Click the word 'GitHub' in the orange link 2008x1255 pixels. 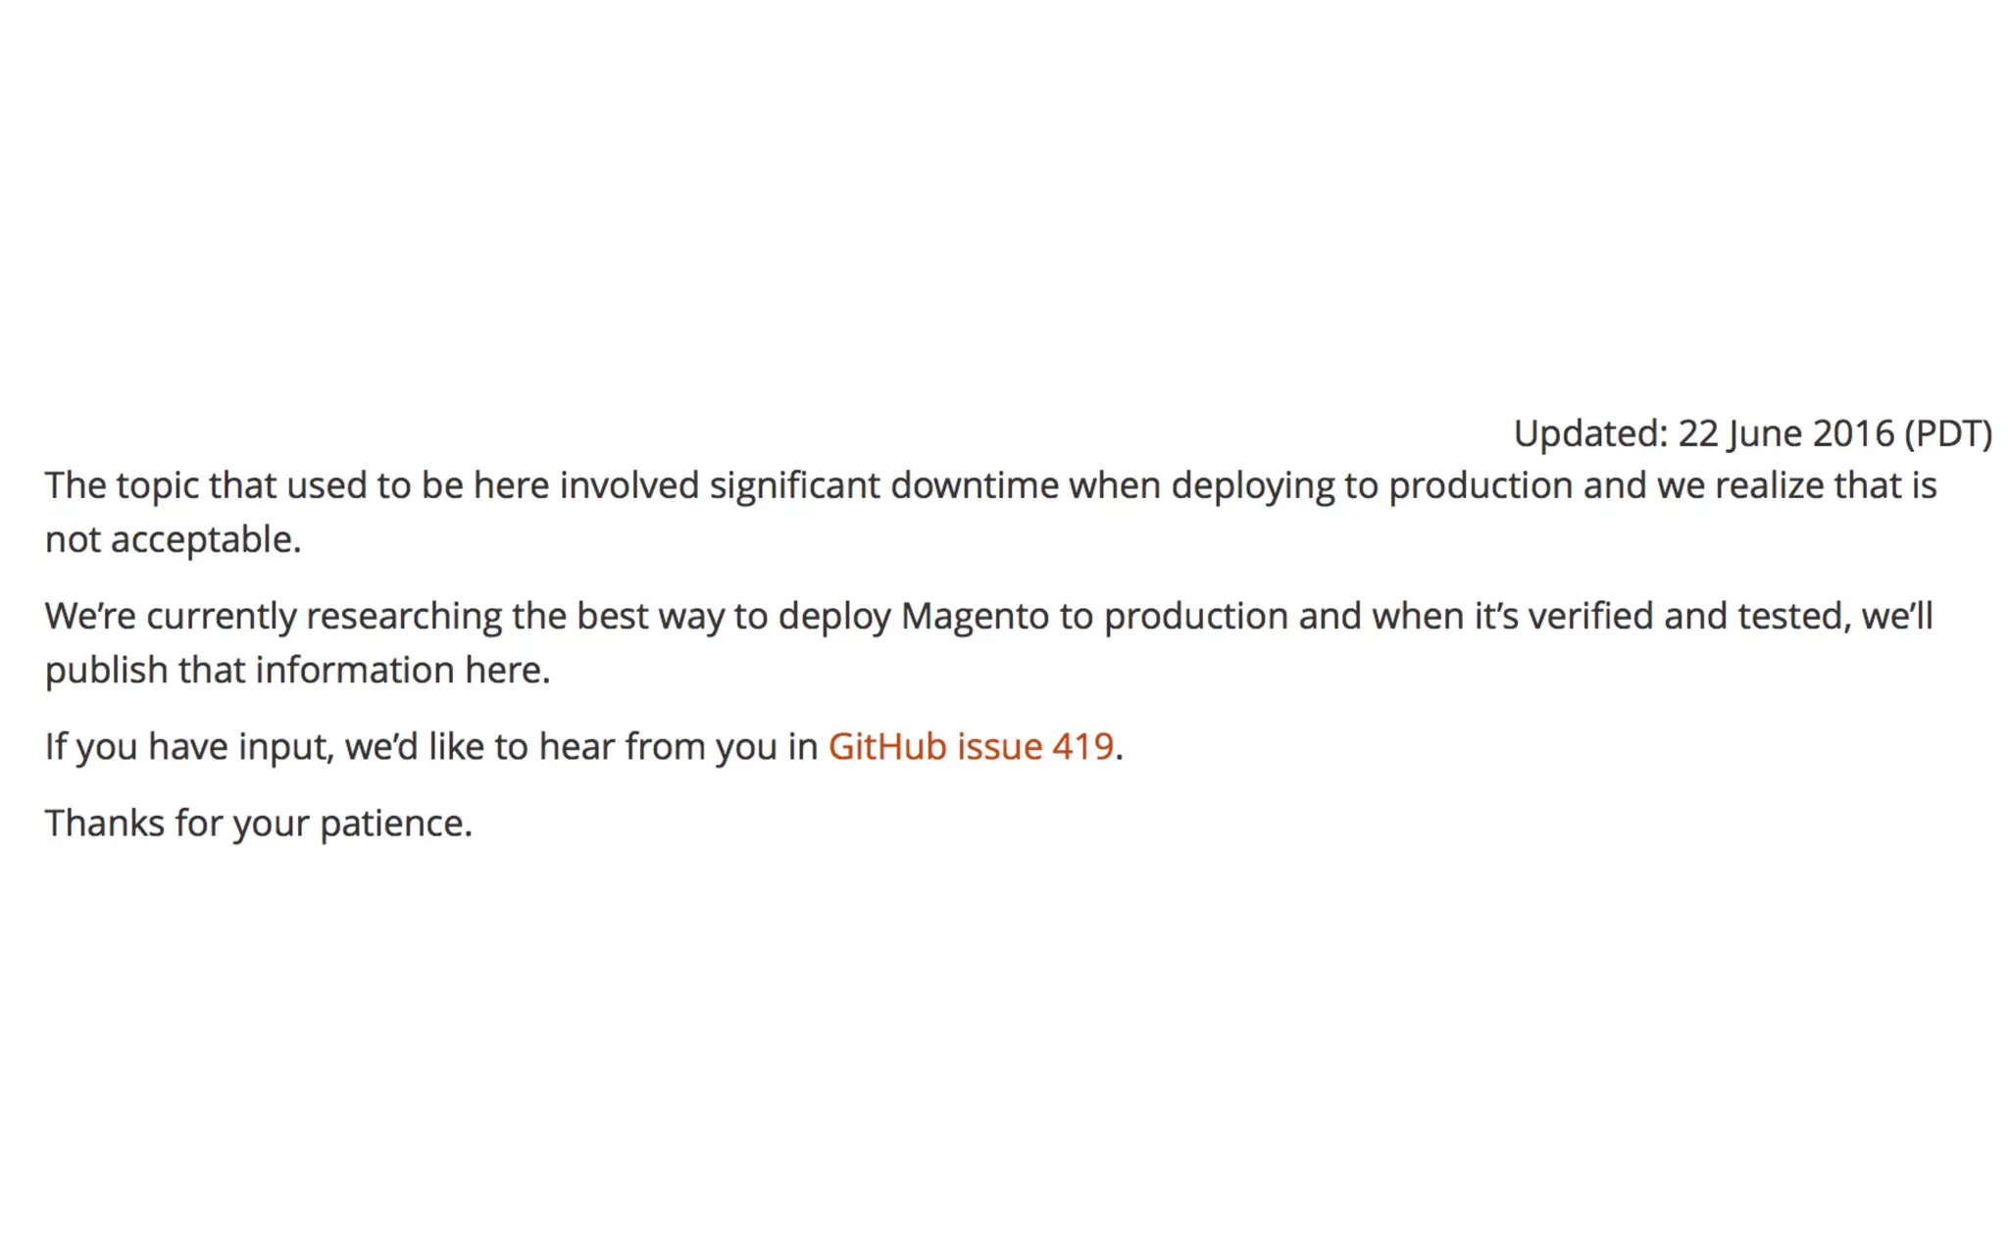(x=887, y=747)
